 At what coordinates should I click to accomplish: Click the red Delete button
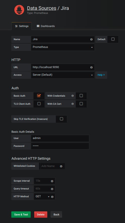[41, 214]
